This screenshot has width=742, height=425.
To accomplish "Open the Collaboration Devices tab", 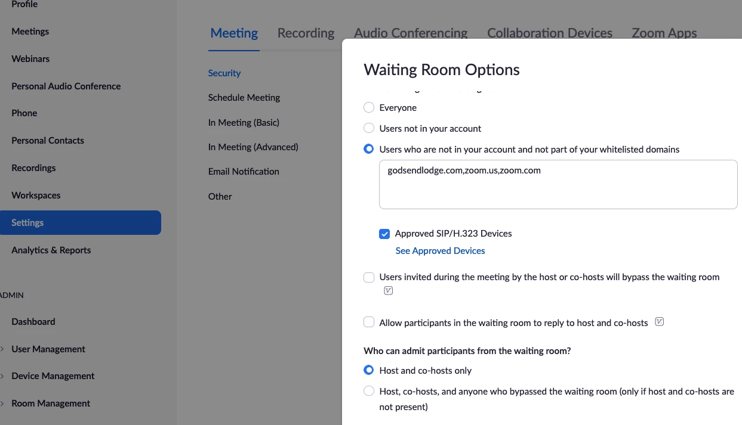I will pyautogui.click(x=550, y=33).
